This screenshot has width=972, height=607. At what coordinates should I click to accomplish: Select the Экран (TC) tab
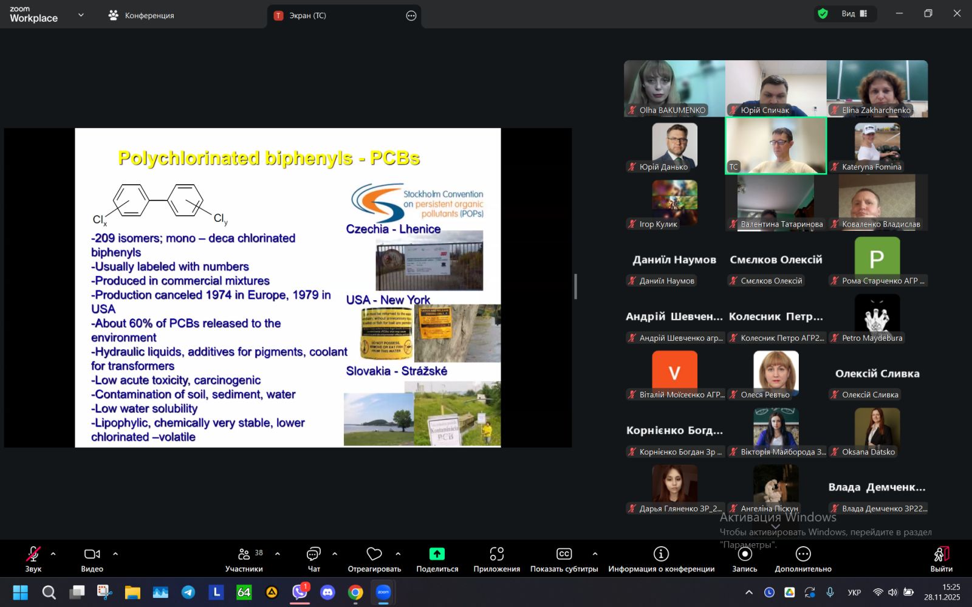[307, 16]
